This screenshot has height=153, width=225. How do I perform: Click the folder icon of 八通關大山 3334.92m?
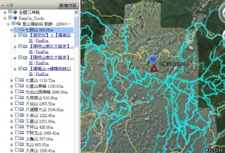[x=22, y=109]
